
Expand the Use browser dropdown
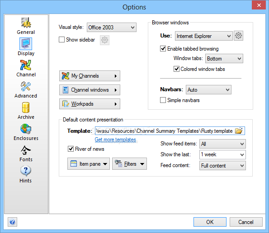pyautogui.click(x=204, y=36)
